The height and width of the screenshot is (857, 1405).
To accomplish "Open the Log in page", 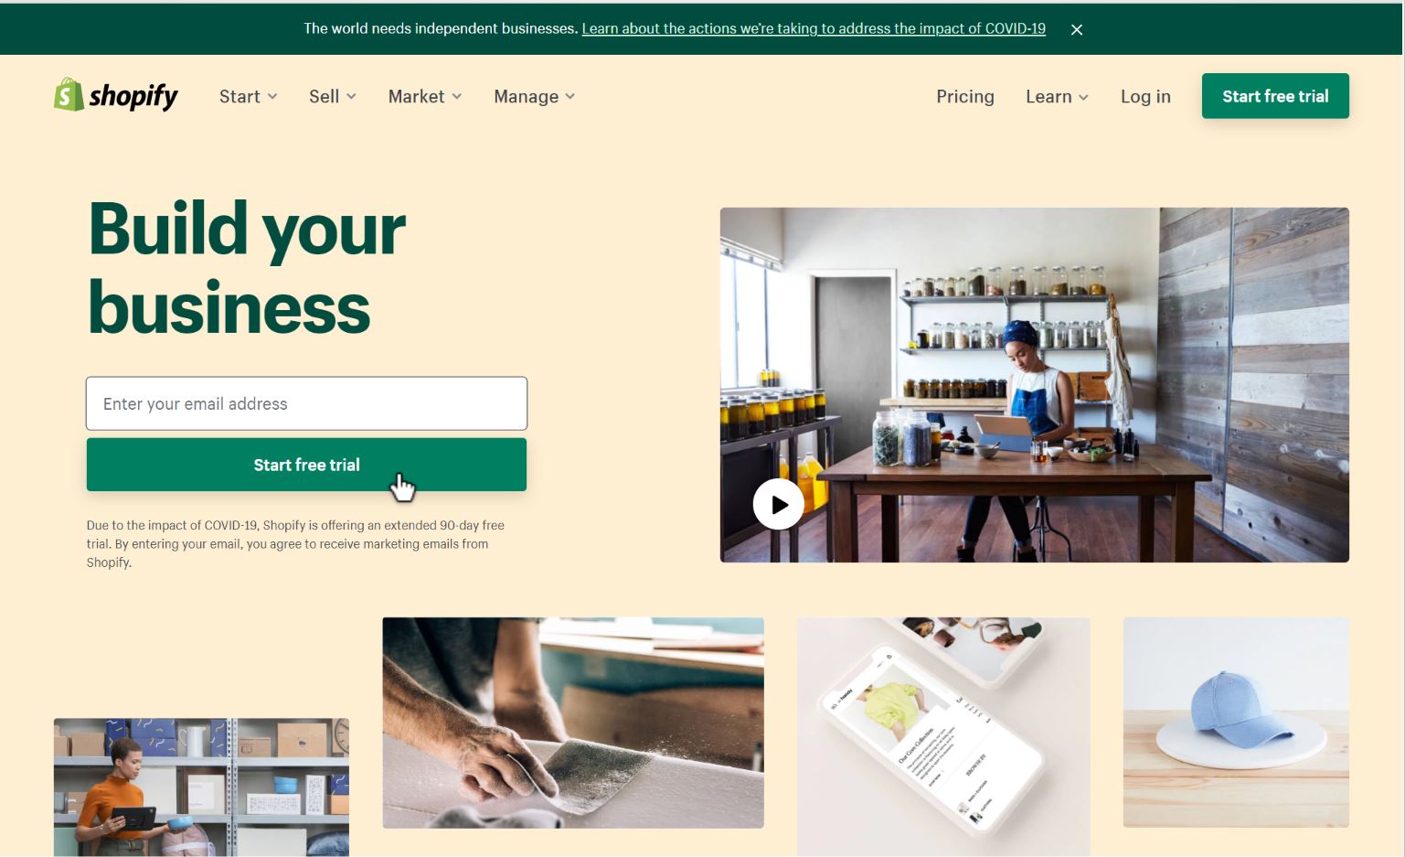I will coord(1145,96).
